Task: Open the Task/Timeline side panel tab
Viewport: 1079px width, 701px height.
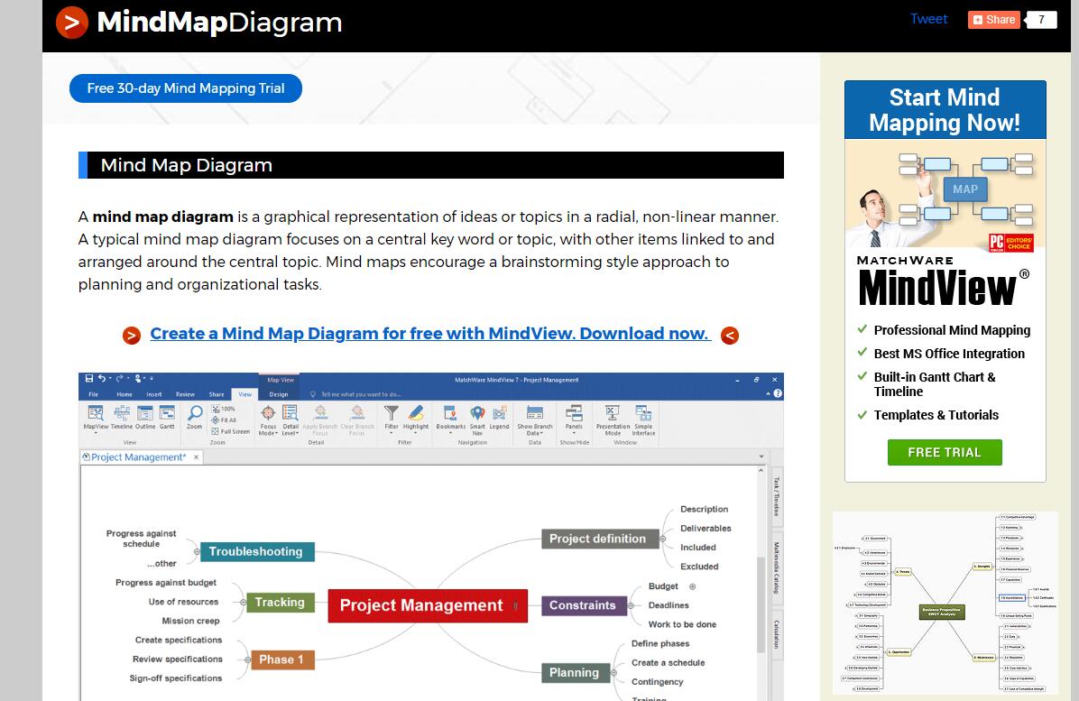Action: 776,496
